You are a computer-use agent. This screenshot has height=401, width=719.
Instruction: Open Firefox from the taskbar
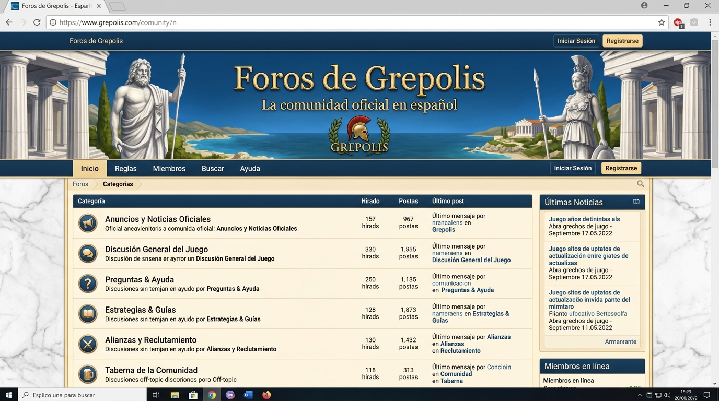pyautogui.click(x=266, y=395)
